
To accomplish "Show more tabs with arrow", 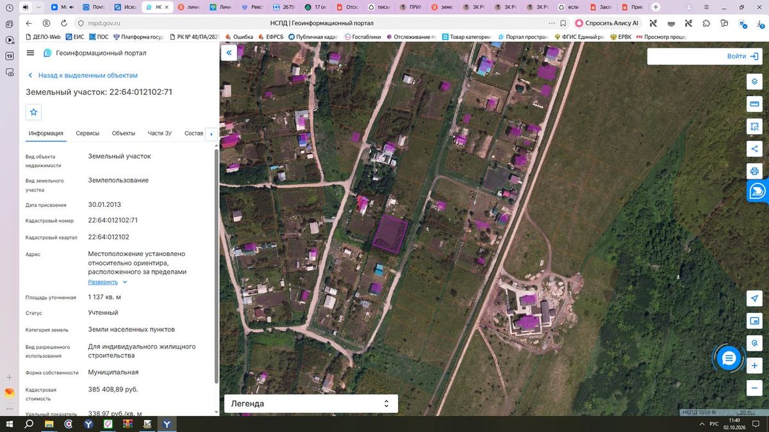I will tap(211, 133).
